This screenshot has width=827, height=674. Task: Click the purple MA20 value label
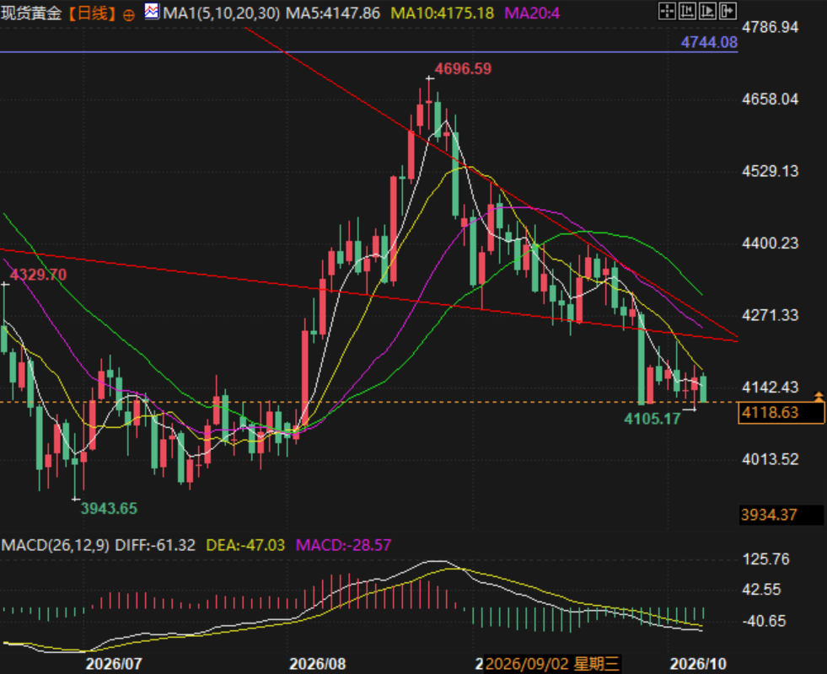[532, 13]
